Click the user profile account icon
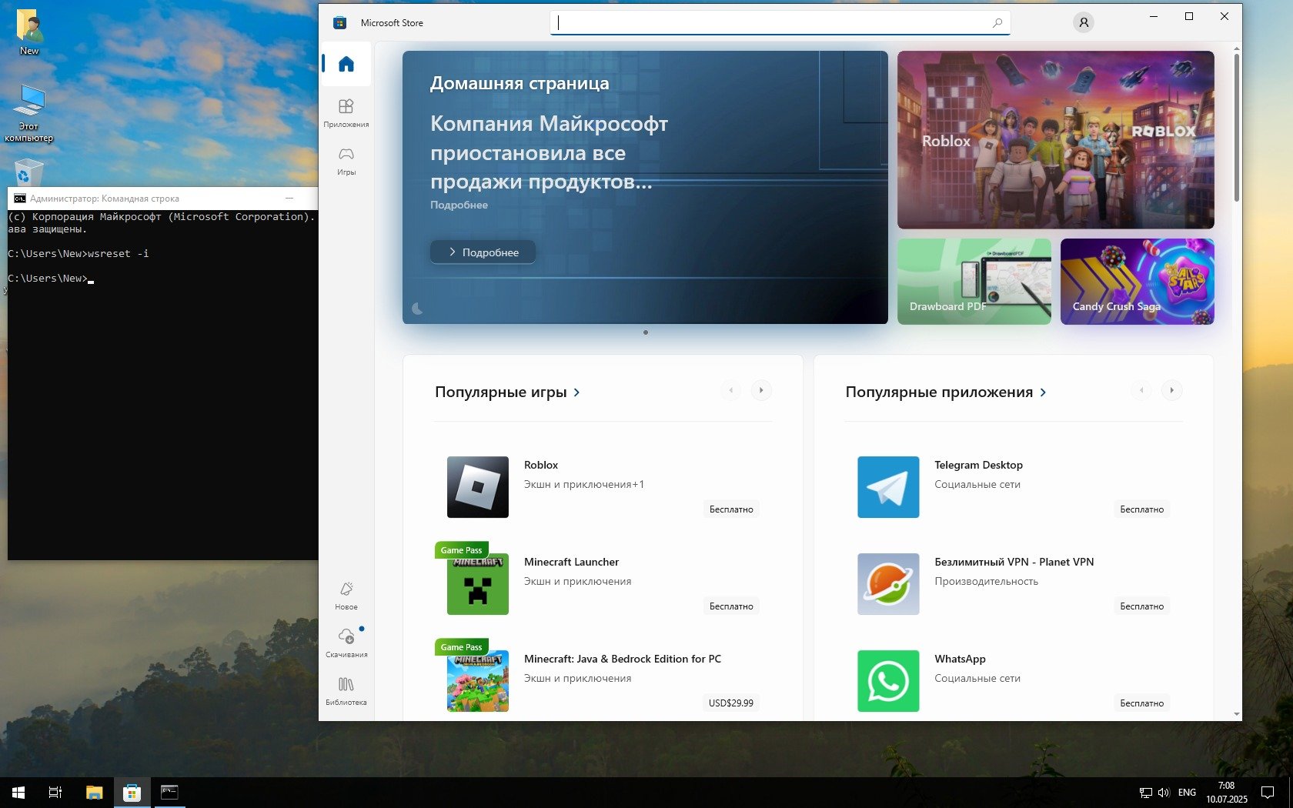Image resolution: width=1293 pixels, height=808 pixels. point(1084,22)
